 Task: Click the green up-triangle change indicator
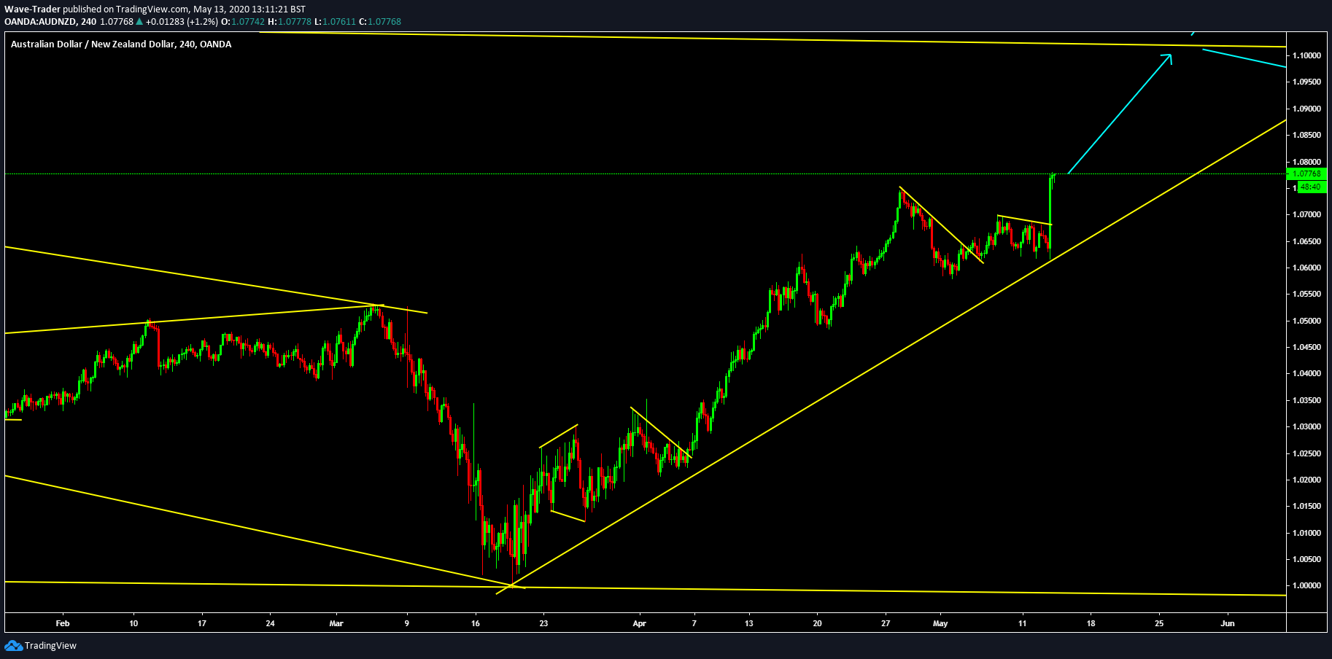tap(139, 22)
